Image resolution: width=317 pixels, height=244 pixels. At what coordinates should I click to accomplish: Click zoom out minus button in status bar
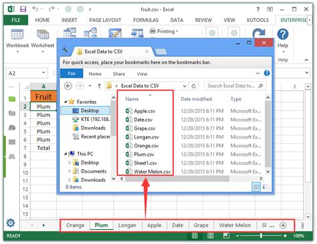[237, 236]
